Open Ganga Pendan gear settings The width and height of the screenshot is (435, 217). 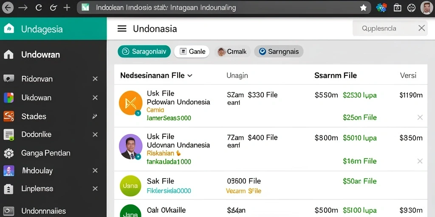click(8, 153)
